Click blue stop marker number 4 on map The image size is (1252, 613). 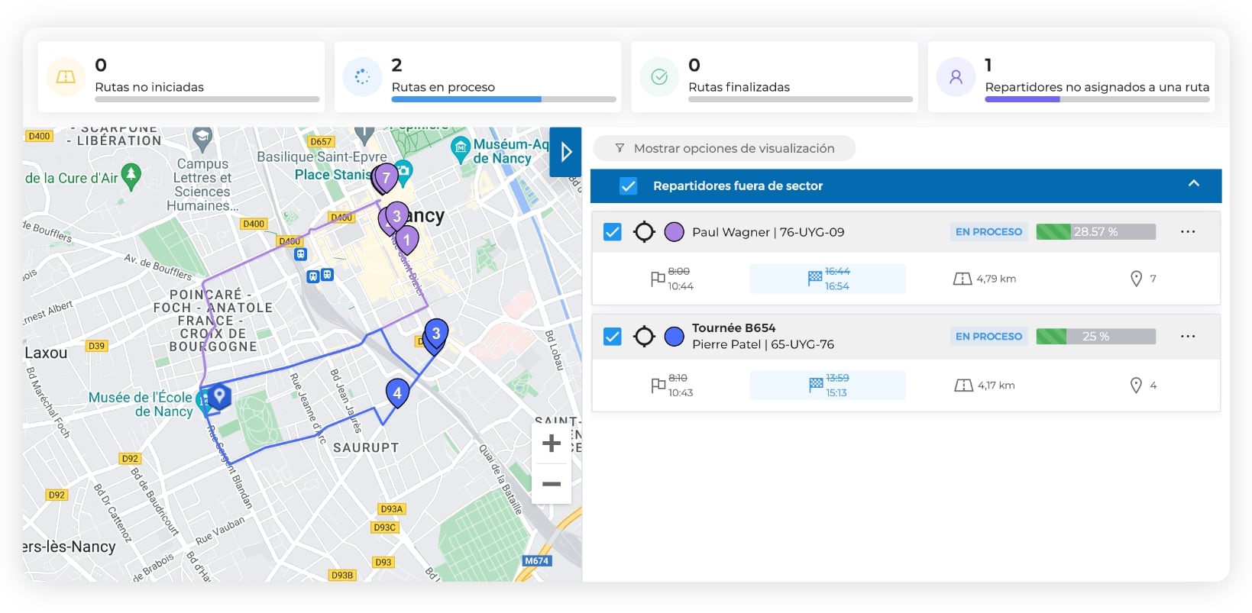(x=397, y=393)
